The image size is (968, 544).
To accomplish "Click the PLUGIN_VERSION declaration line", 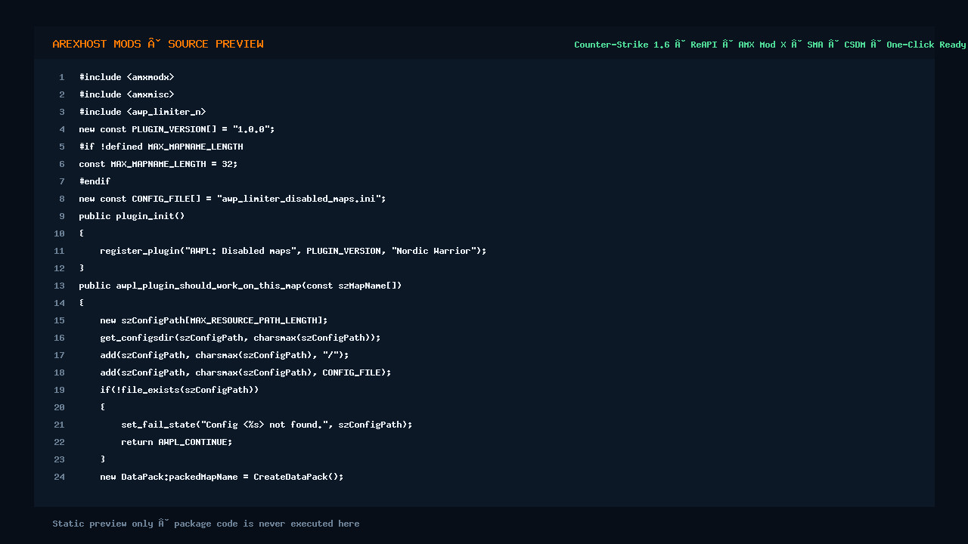I will 177,129.
